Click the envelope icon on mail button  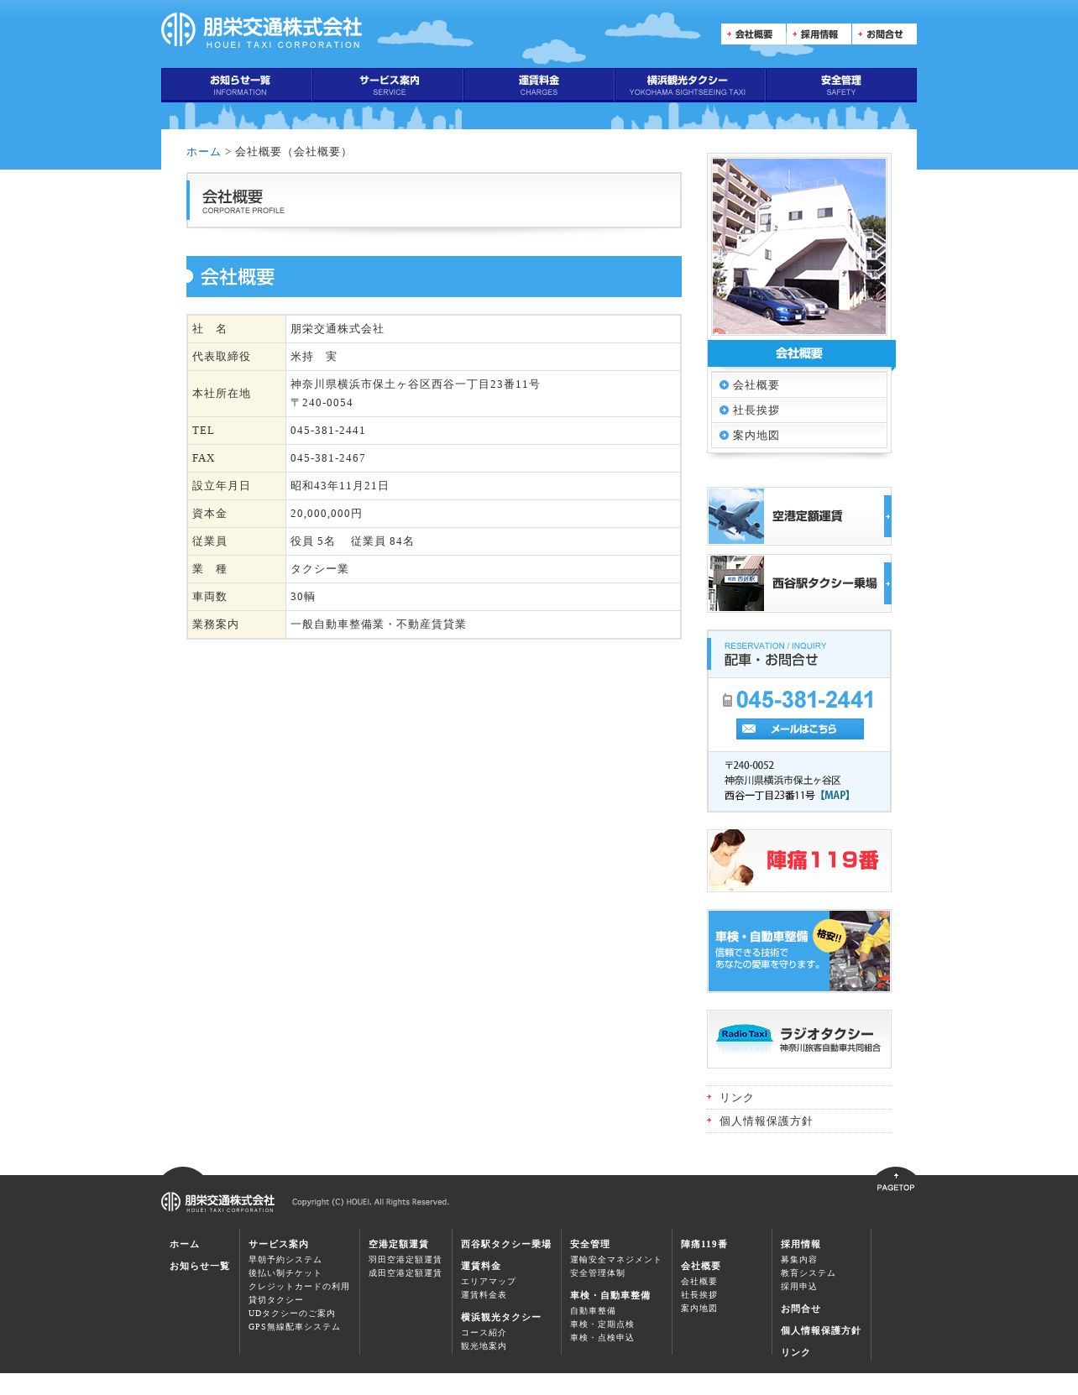[749, 729]
